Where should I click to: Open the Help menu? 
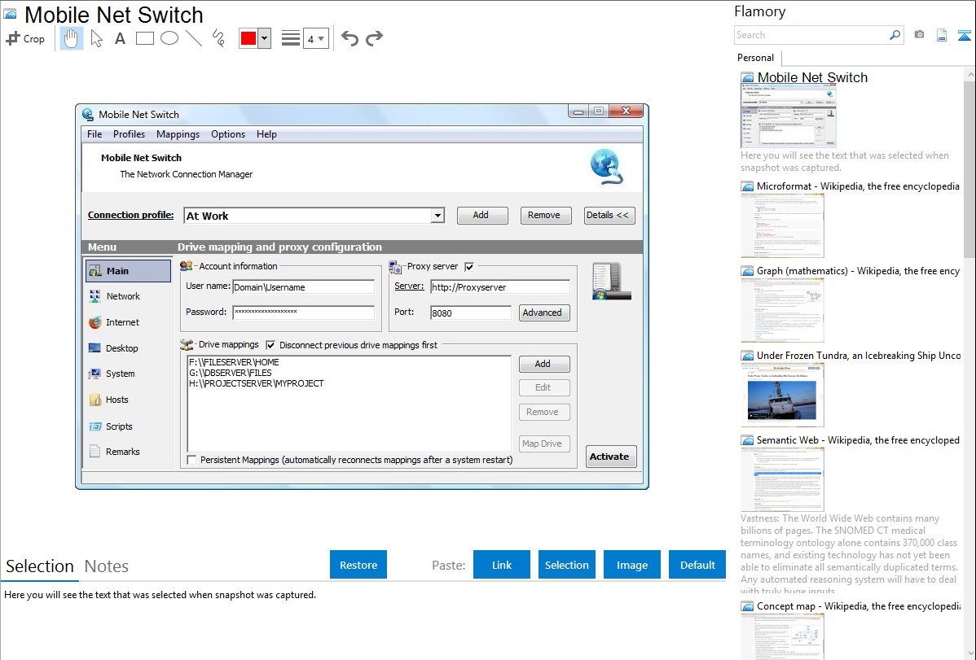click(266, 134)
